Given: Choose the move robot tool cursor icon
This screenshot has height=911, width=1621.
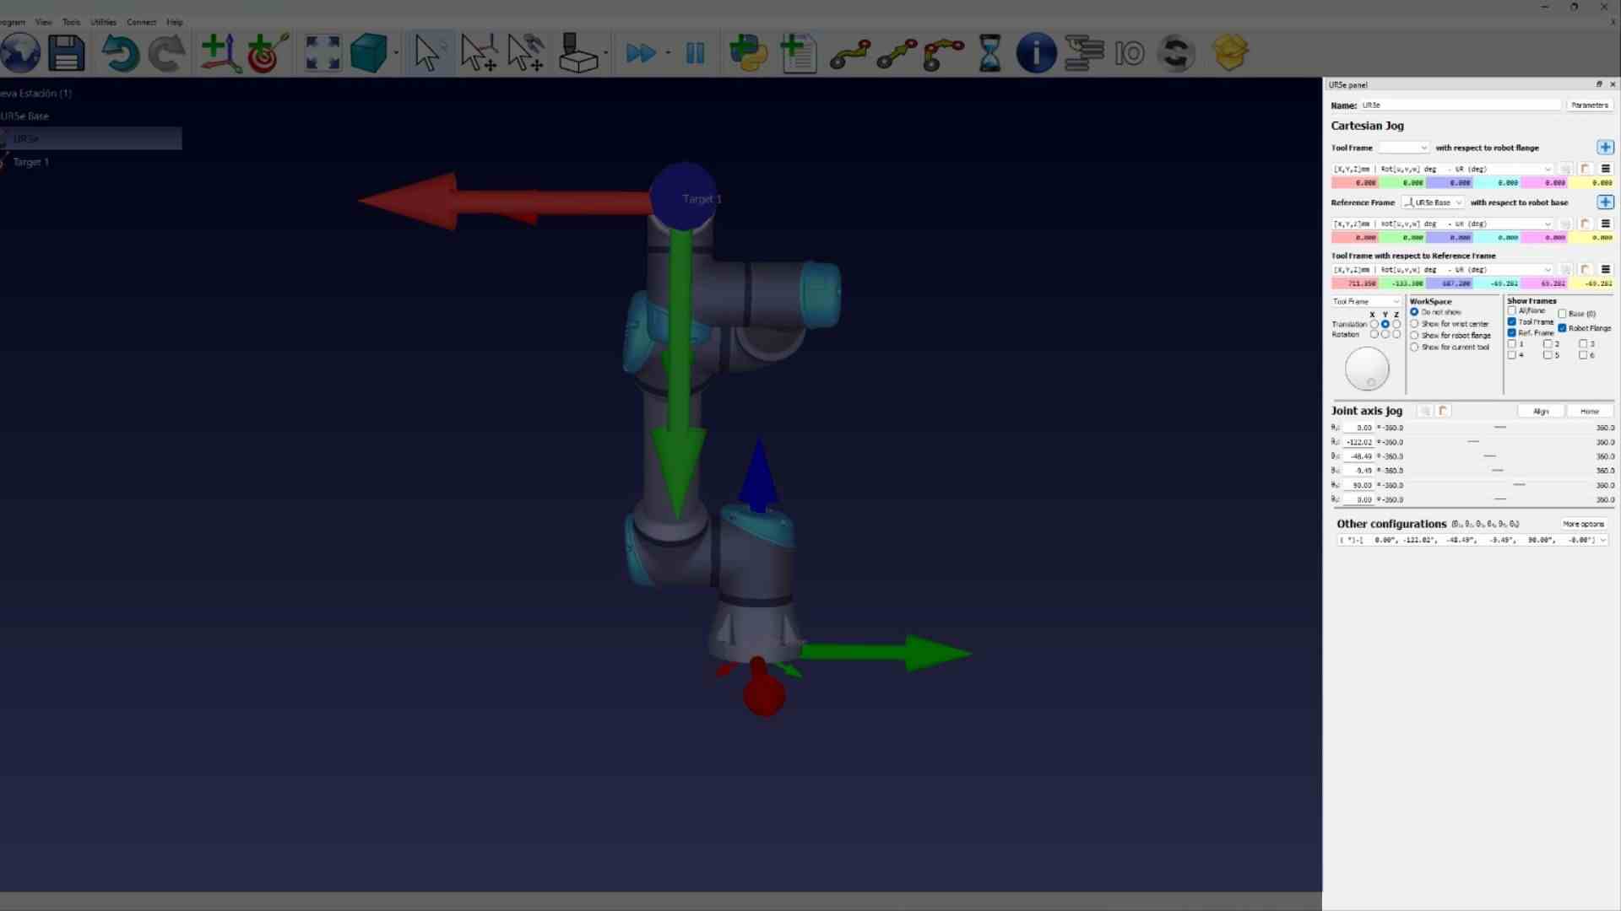Looking at the screenshot, I should 526,53.
